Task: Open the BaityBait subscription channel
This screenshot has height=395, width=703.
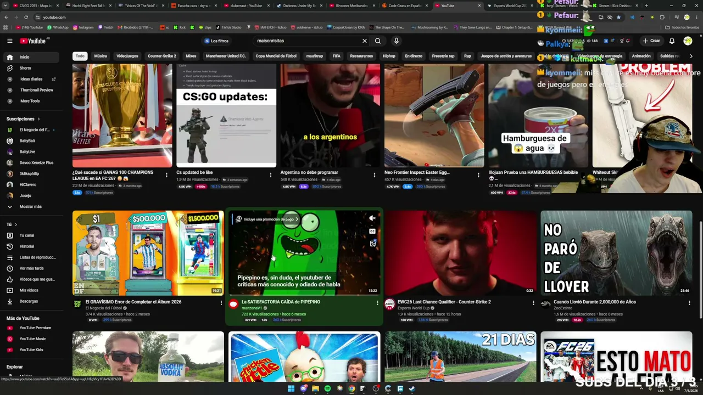Action: tap(32, 141)
